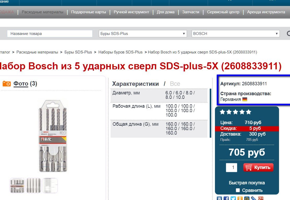Click the Быстрая покупка quick purchase link
The width and height of the screenshot is (290, 200).
(247, 183)
